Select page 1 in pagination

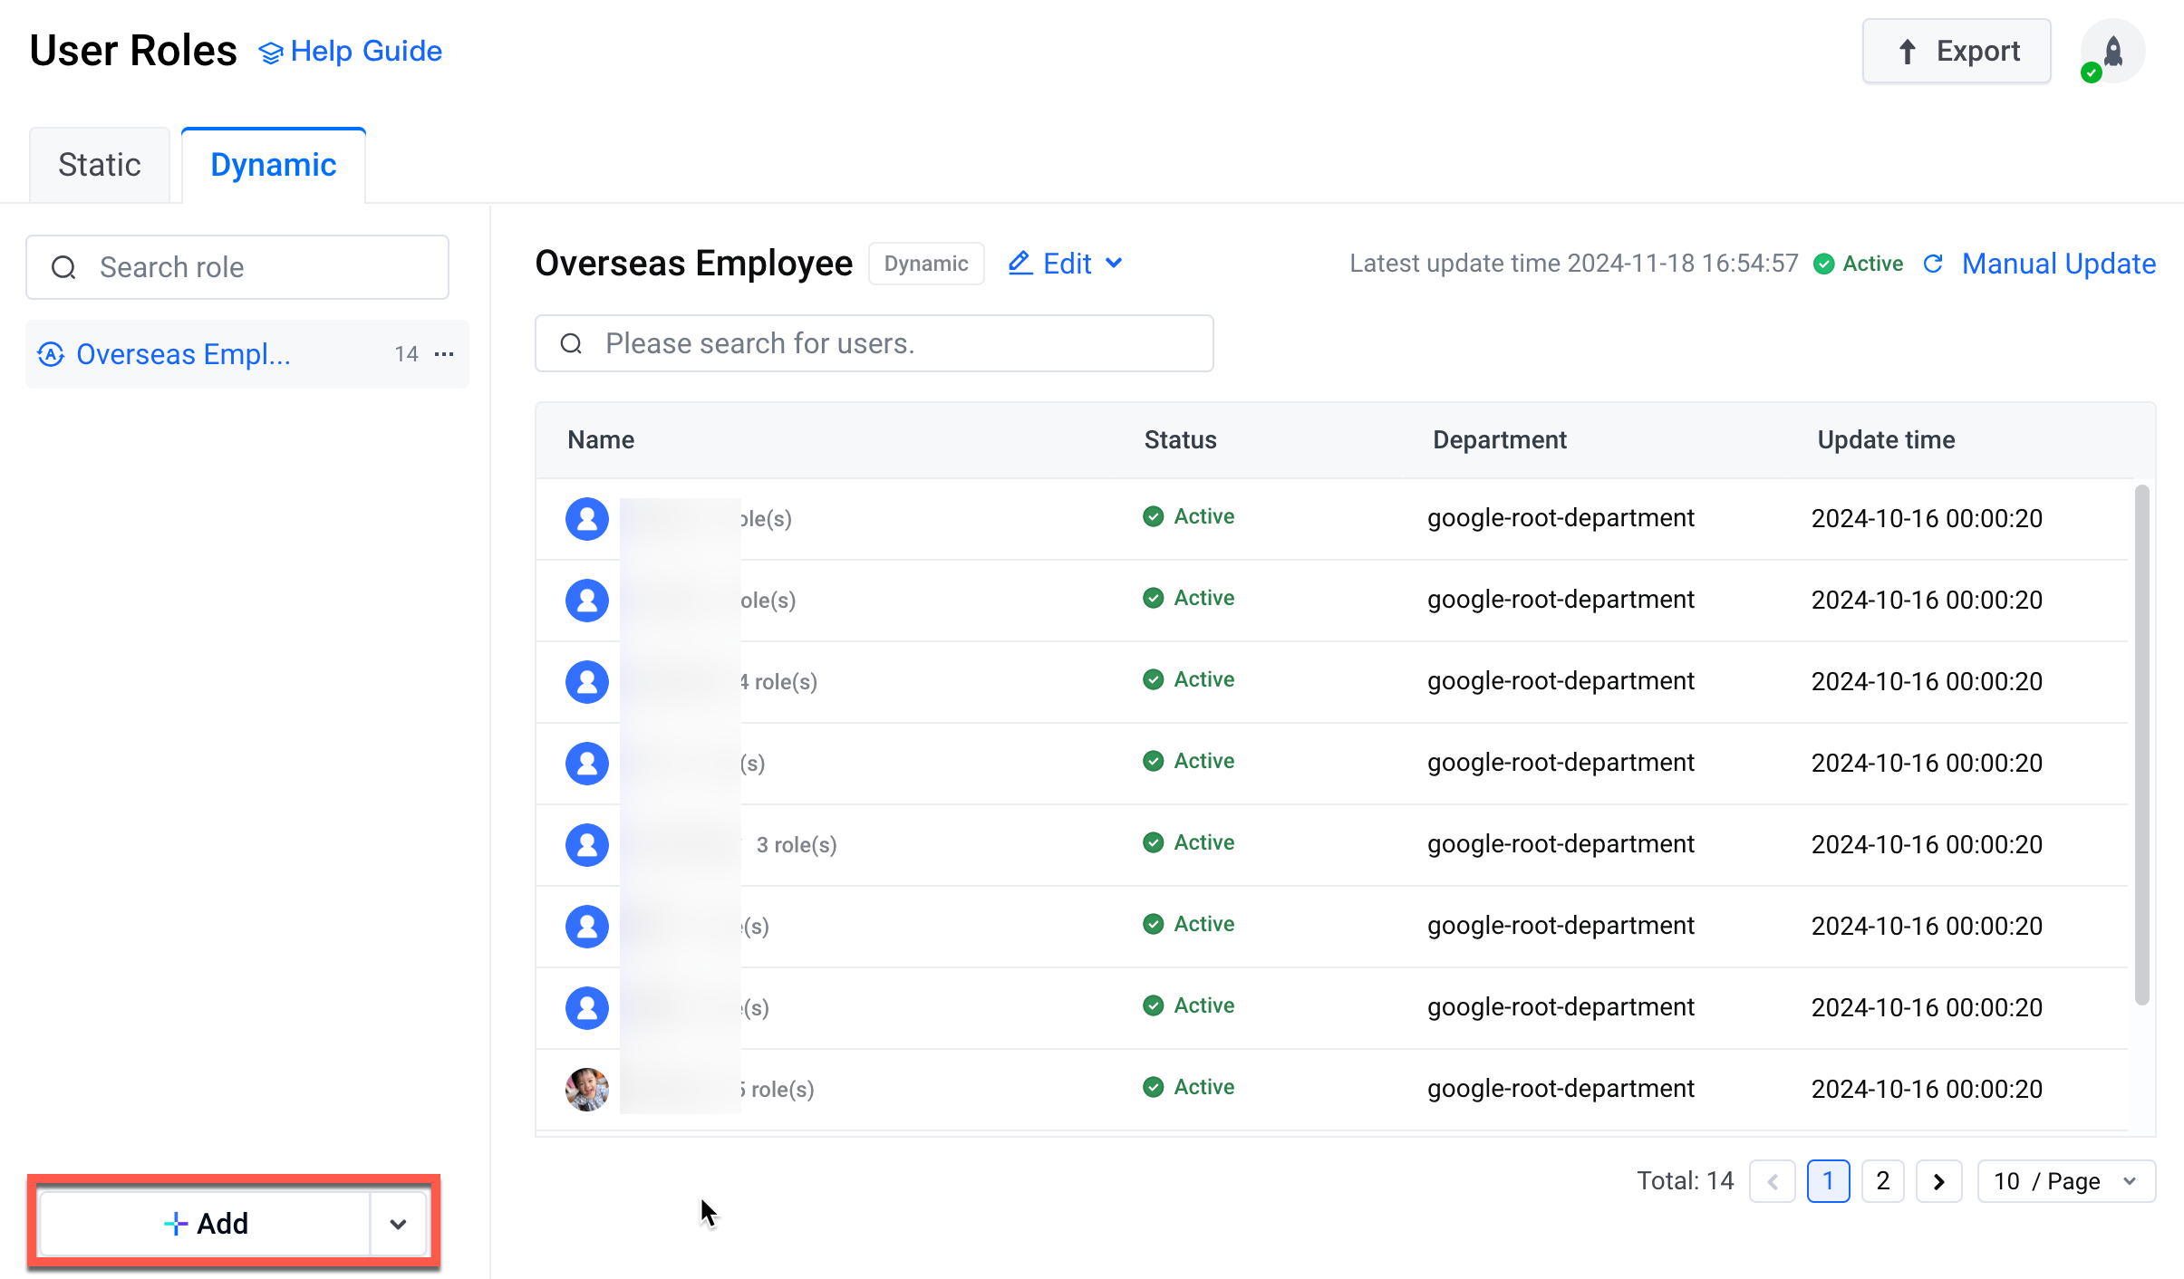click(x=1829, y=1181)
